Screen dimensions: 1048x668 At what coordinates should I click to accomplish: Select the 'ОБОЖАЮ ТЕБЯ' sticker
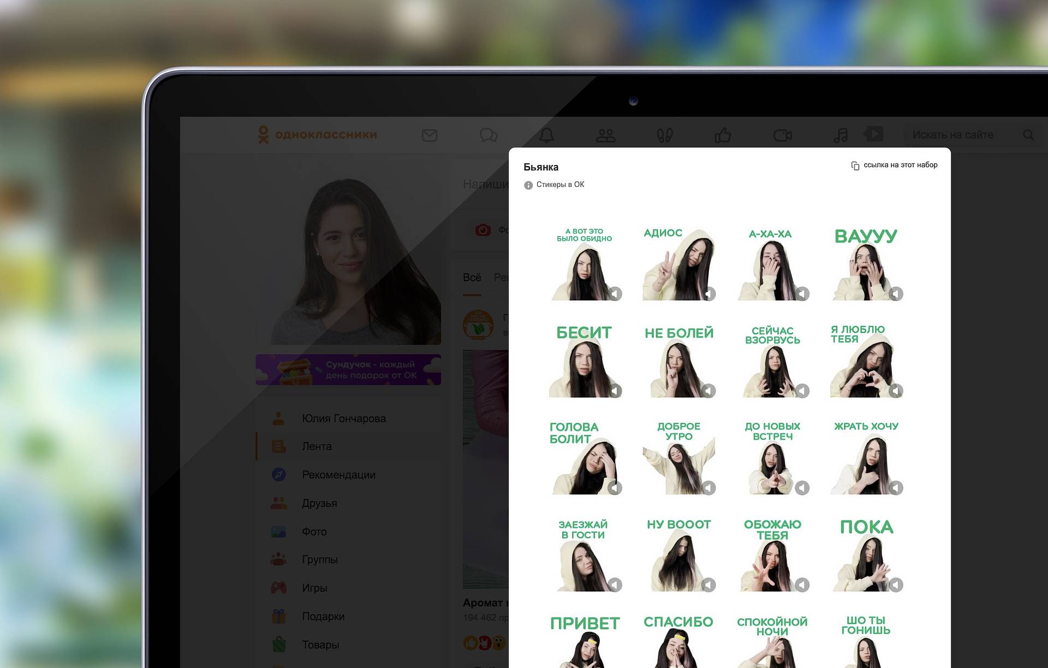772,555
